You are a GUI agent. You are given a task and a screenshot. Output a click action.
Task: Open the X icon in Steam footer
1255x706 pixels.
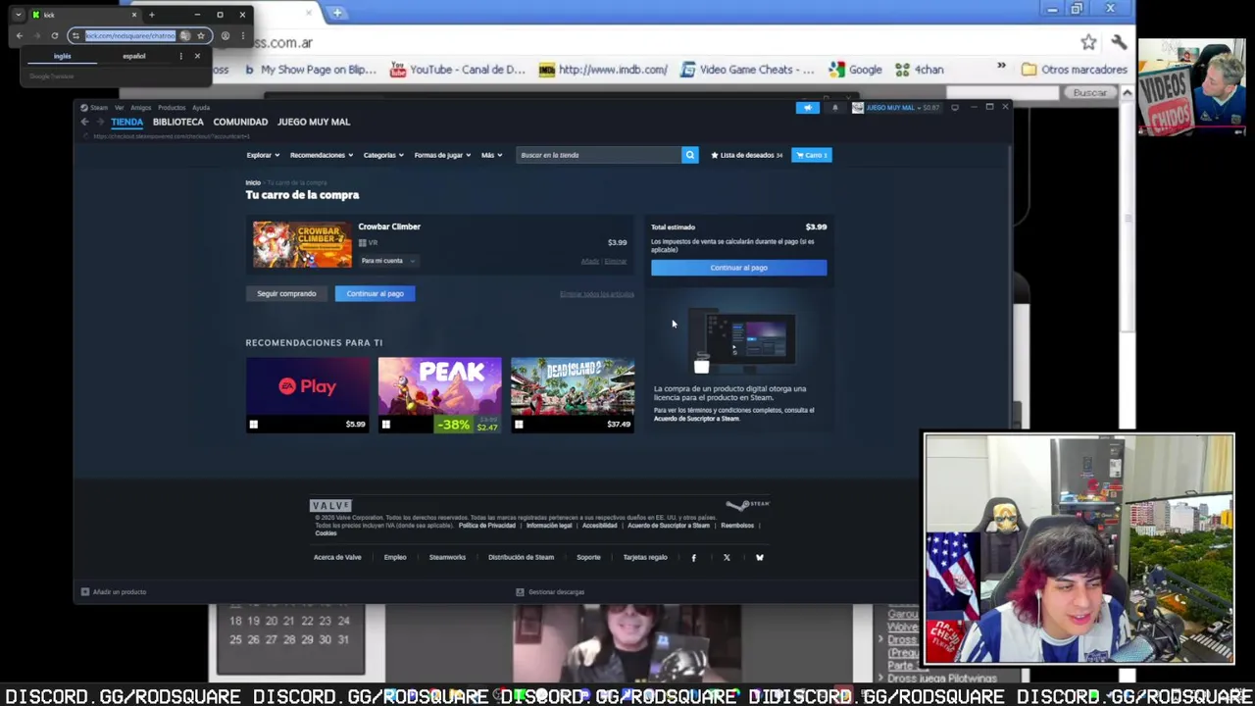727,557
